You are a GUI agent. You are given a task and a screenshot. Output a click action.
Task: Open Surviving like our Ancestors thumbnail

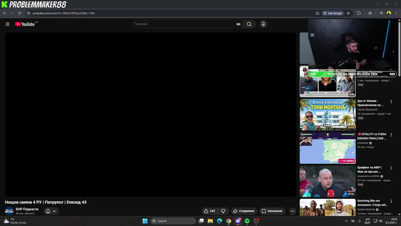click(x=328, y=207)
